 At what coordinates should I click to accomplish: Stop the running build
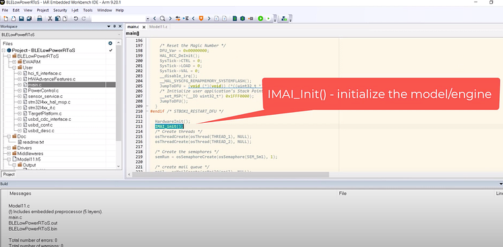(251, 19)
